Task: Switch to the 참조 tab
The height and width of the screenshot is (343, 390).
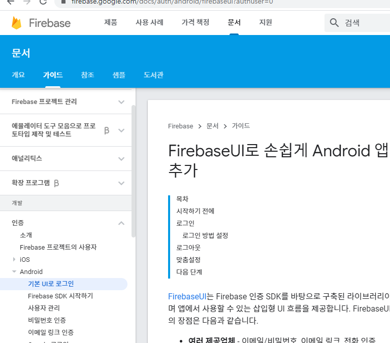Action: (x=87, y=75)
